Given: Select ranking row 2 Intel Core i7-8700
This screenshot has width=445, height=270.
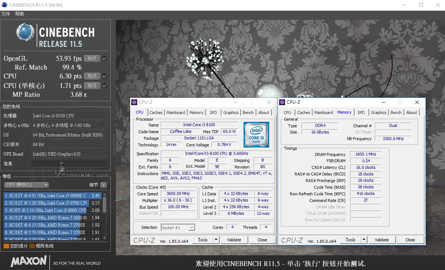Looking at the screenshot, I should point(53,203).
